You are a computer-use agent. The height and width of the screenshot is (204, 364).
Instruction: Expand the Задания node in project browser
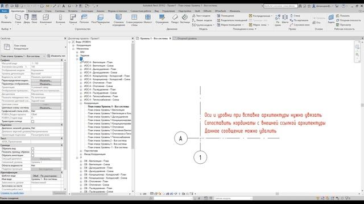click(x=77, y=56)
